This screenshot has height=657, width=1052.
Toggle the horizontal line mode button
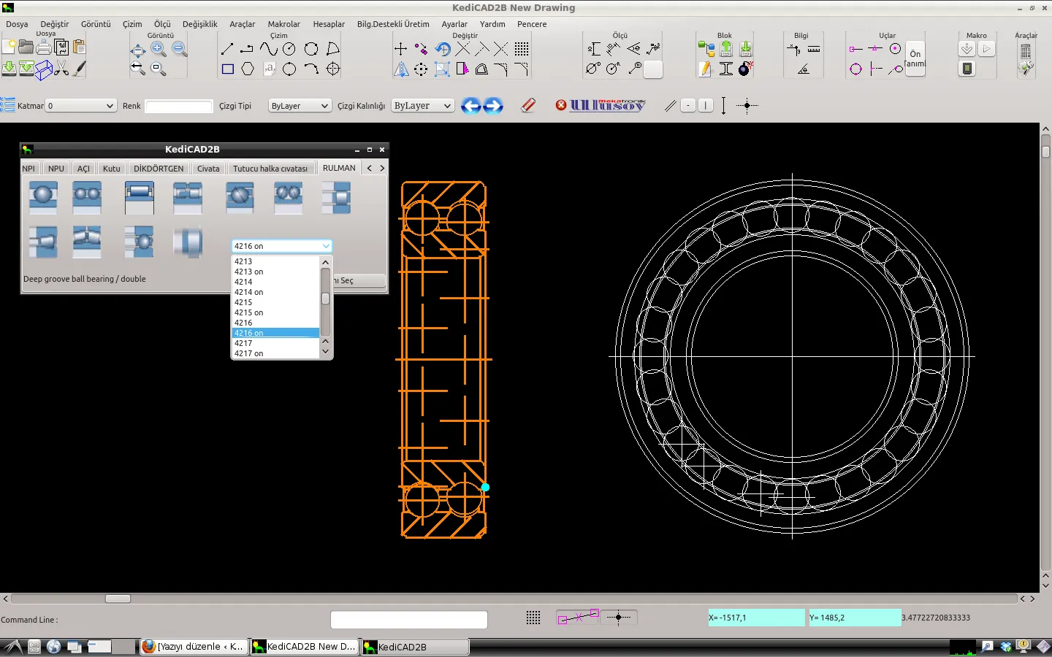click(x=687, y=105)
